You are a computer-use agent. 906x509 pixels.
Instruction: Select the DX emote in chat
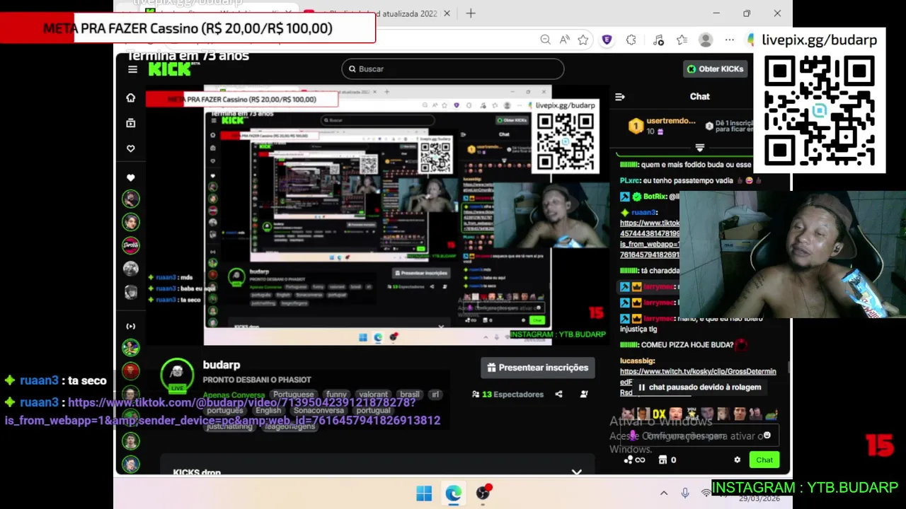click(x=660, y=414)
